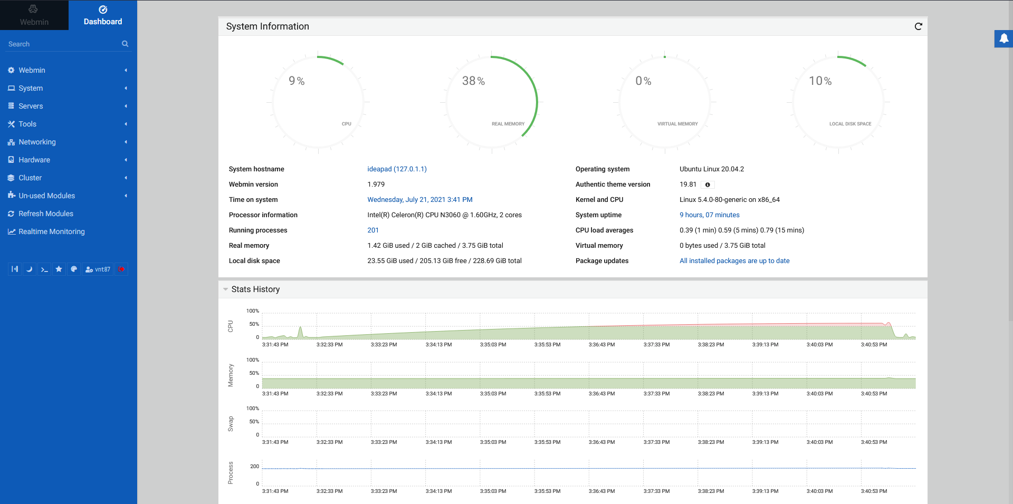The image size is (1013, 504).
Task: Click the Ubuntu Linux 20.04.2 value
Action: (712, 169)
